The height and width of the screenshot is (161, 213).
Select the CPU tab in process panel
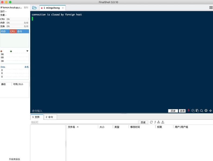pyautogui.click(x=13, y=31)
